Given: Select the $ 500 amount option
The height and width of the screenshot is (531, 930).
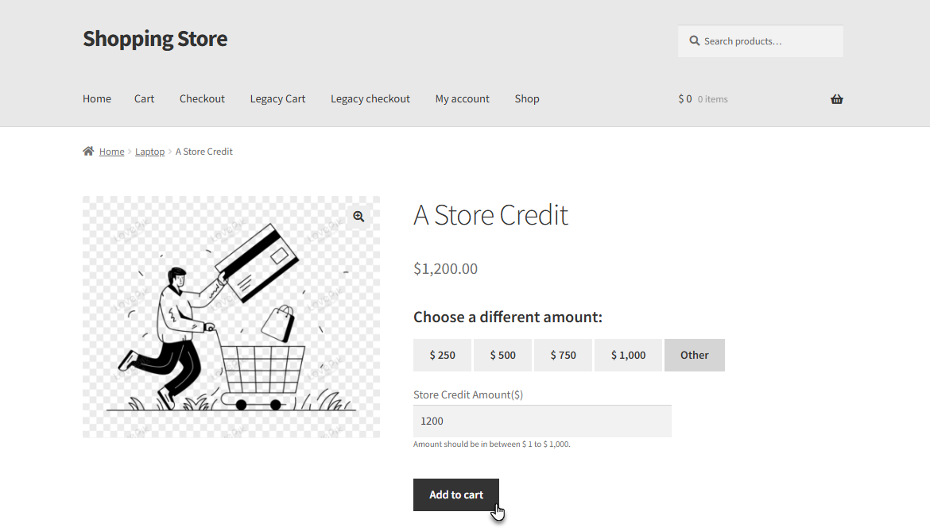Looking at the screenshot, I should (x=503, y=355).
